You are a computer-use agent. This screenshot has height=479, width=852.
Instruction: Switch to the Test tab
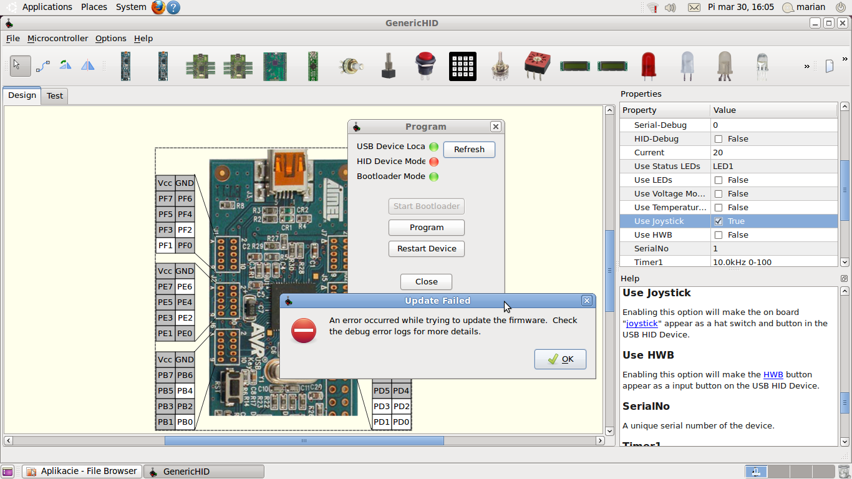click(x=55, y=95)
